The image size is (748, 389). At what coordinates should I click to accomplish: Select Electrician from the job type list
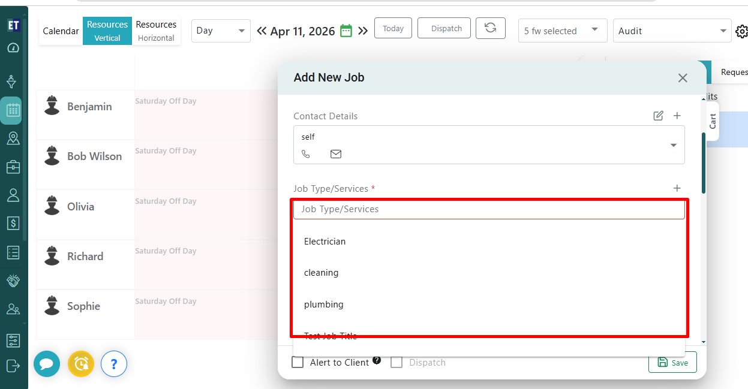pyautogui.click(x=325, y=242)
